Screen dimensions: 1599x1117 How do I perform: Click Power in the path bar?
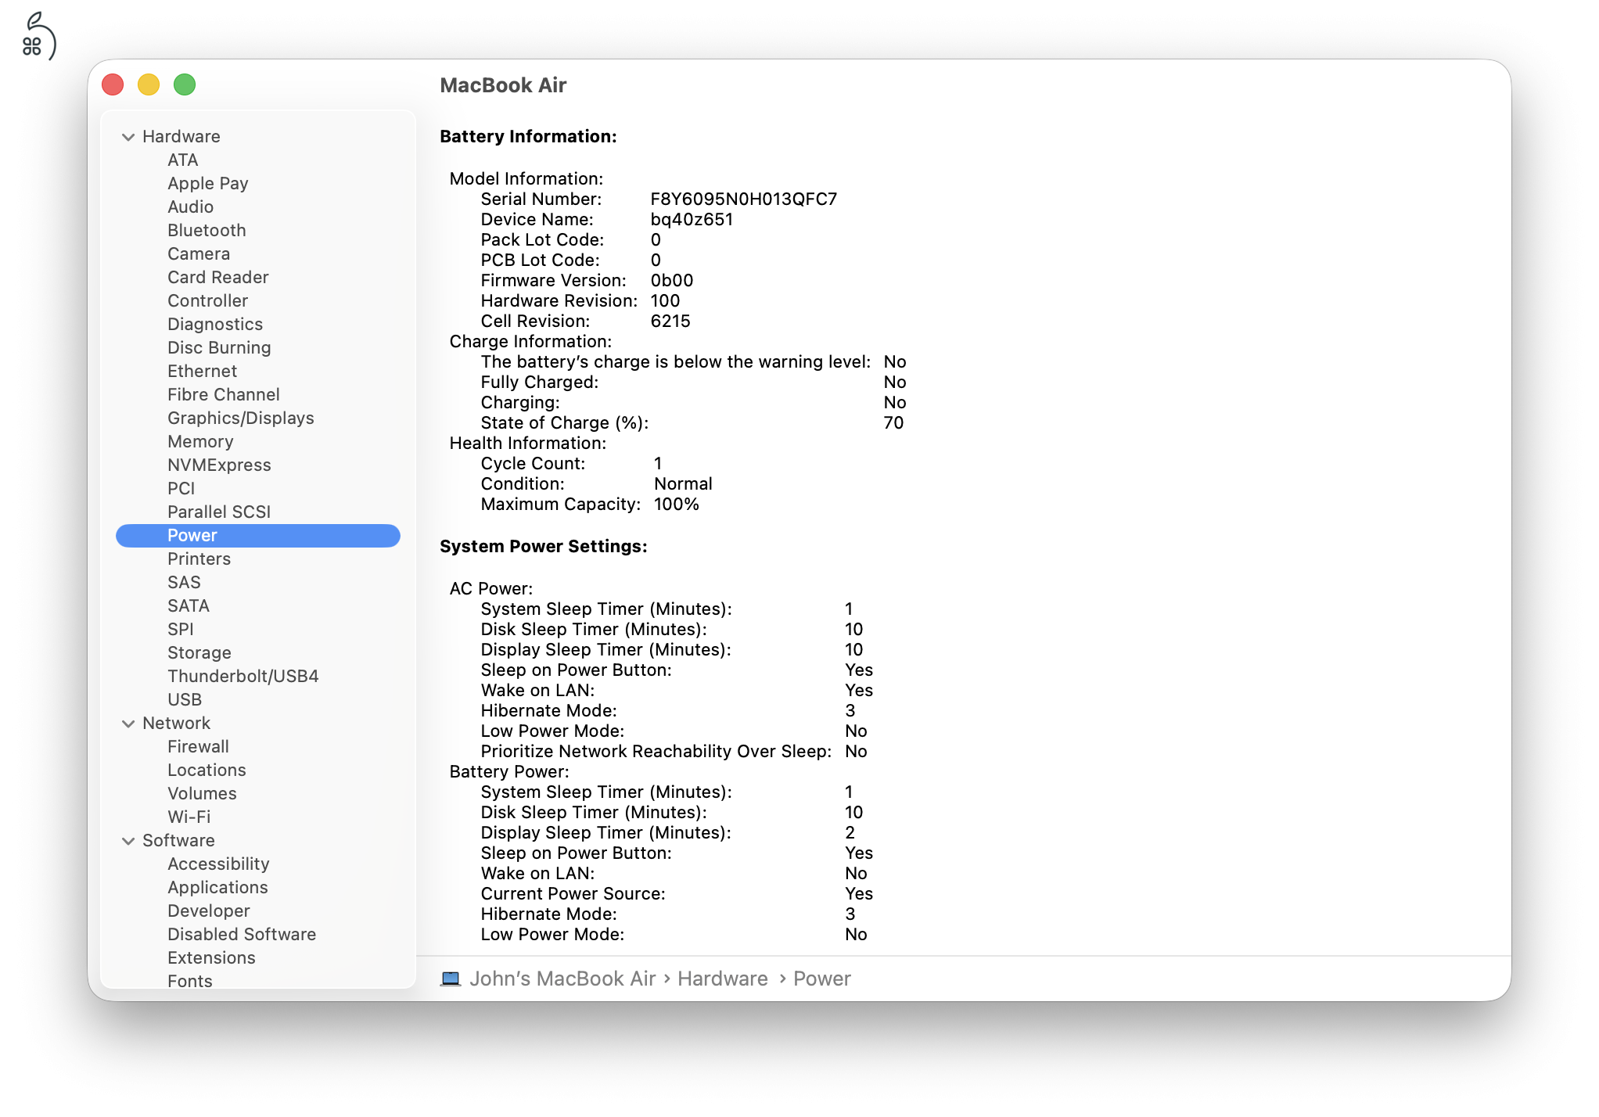click(822, 979)
